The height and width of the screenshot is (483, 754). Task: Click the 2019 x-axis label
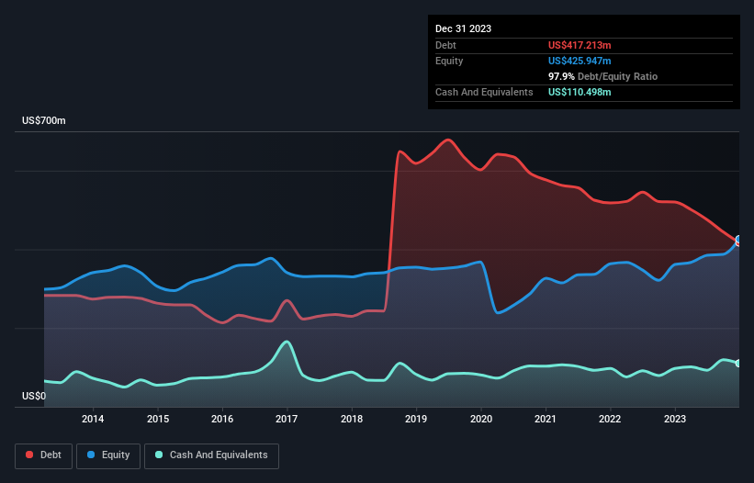416,419
